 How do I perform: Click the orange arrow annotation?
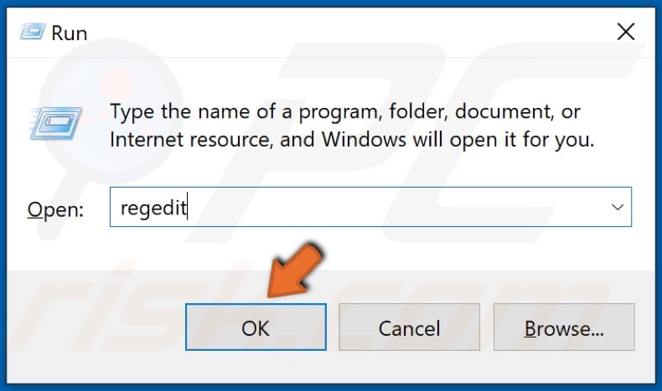pos(295,270)
